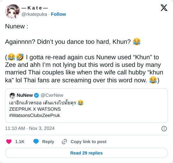Click the #WatsonsClubxZeePruk hashtag
This screenshot has height=163, width=173.
35,116
